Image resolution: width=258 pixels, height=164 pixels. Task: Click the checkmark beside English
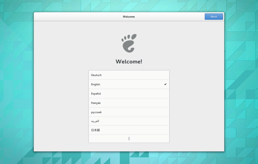165,84
